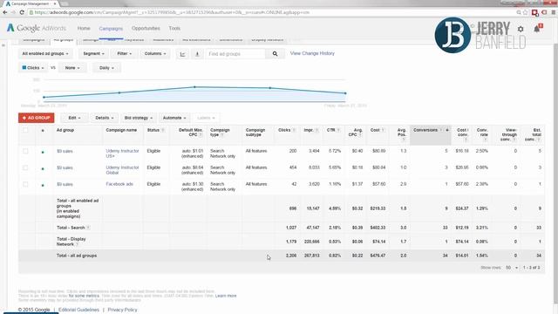Open the Editorial Guidelines footer link
This screenshot has height=314, width=558.
coord(78,310)
